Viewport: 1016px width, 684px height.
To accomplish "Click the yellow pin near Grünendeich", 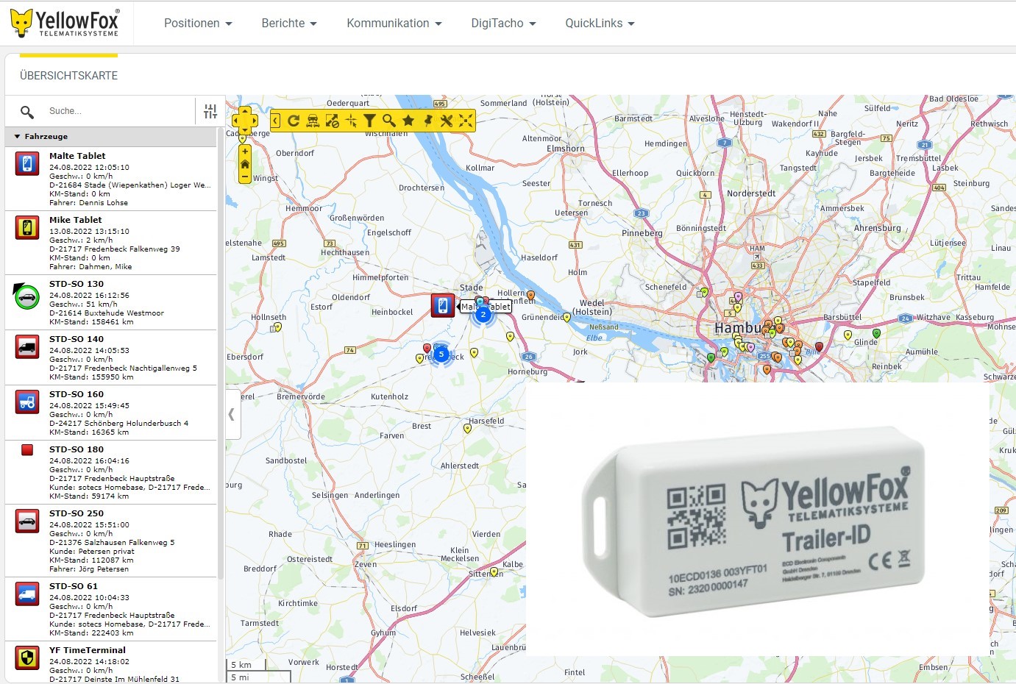I will coord(566,318).
